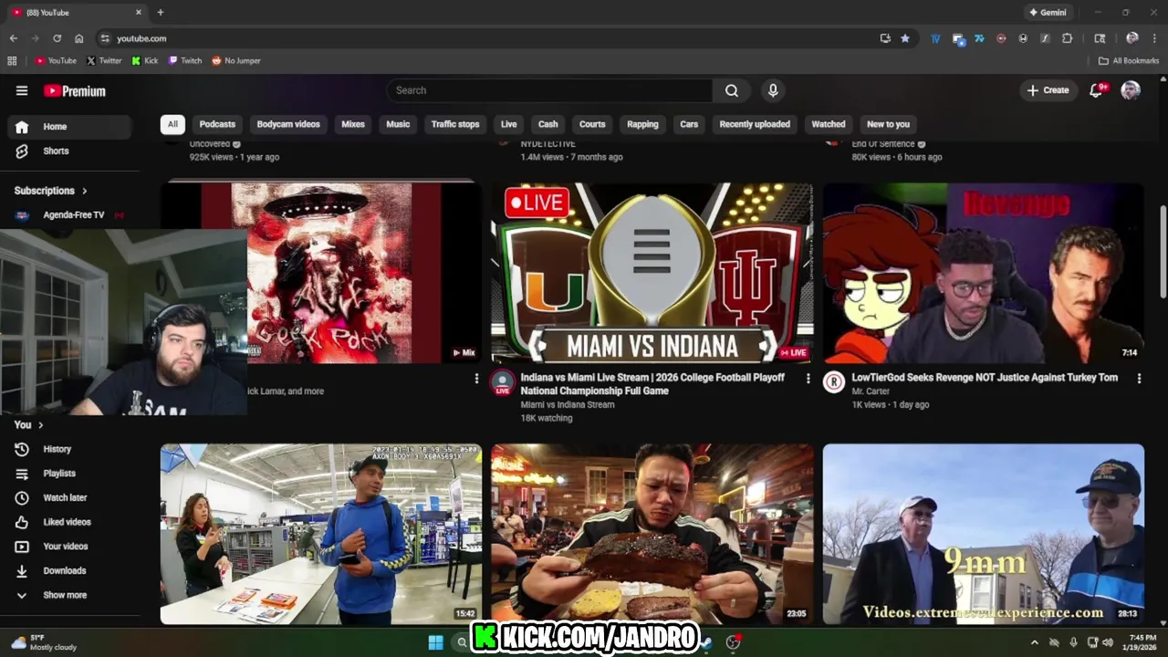The height and width of the screenshot is (657, 1168).
Task: Select the All filter chip
Action: point(172,124)
